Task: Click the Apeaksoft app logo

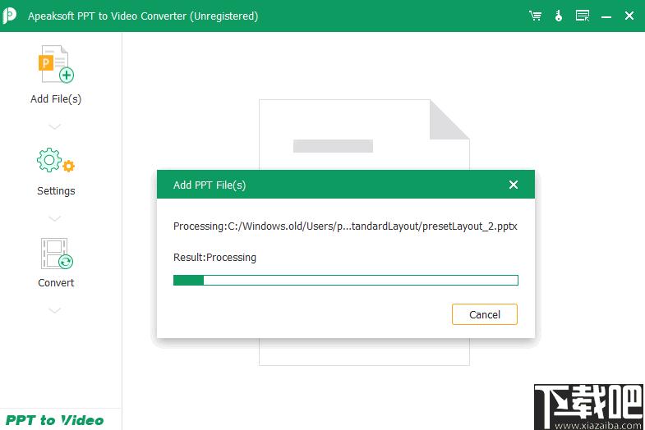Action: pos(10,16)
